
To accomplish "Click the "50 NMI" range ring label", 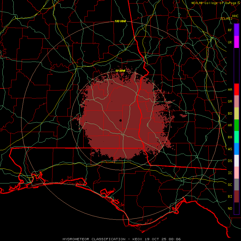I will coord(120,71).
